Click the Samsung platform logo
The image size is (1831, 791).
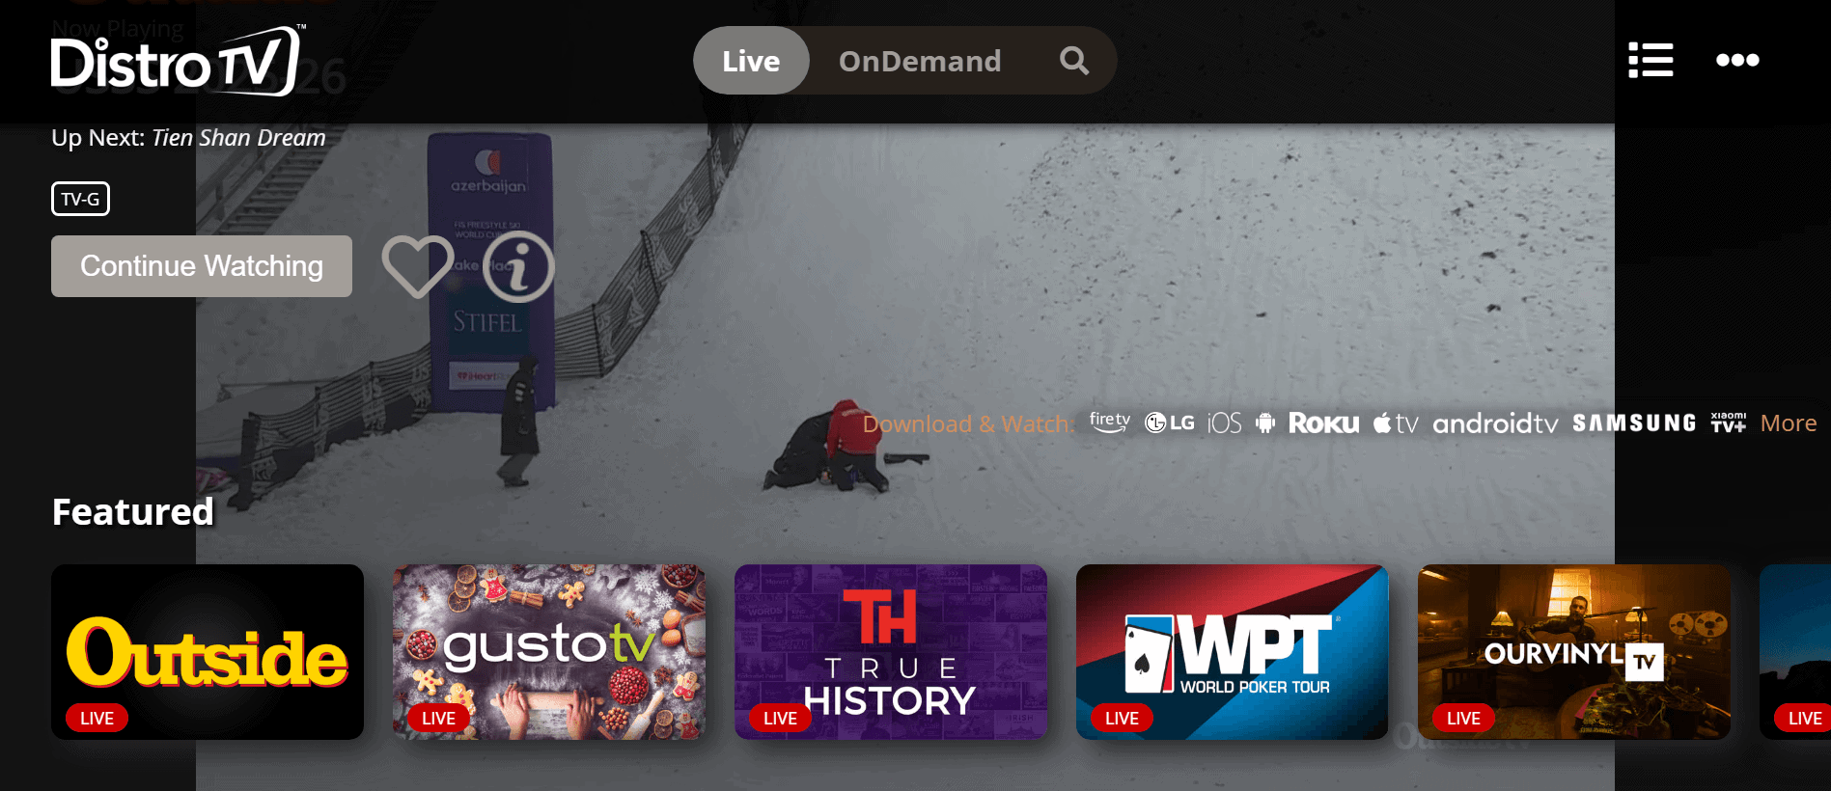point(1633,423)
